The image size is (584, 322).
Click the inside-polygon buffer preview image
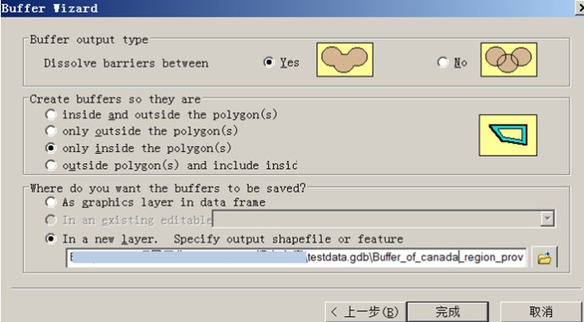pyautogui.click(x=508, y=135)
